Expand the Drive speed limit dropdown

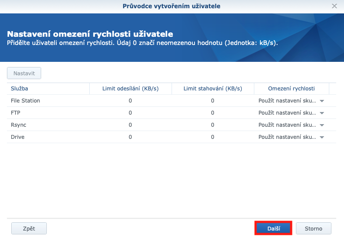(x=321, y=137)
